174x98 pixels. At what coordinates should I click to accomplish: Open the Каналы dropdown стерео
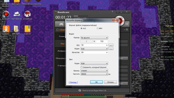pos(94,71)
